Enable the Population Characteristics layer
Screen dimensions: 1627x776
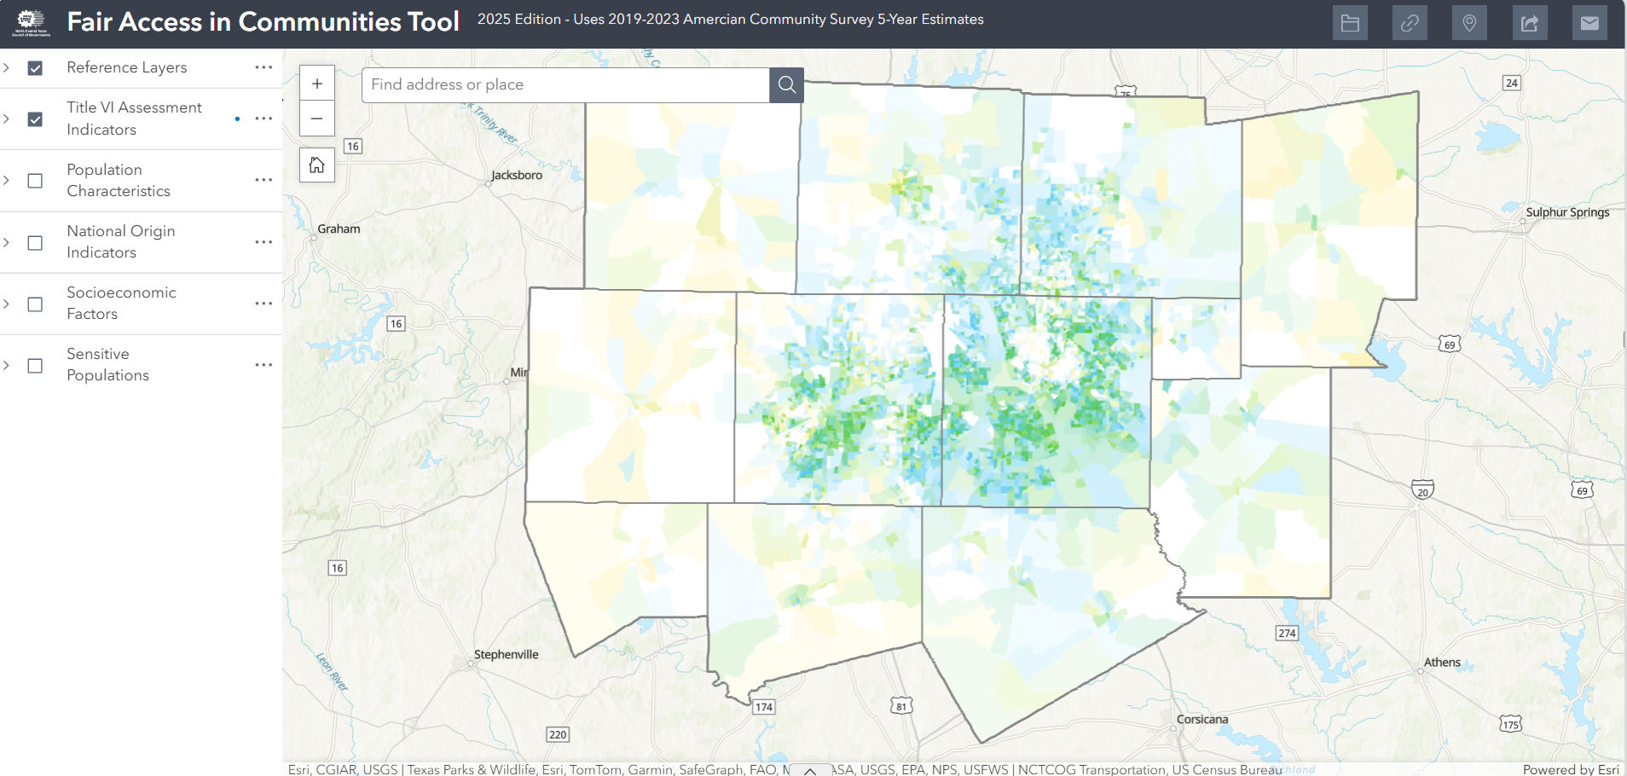[x=34, y=180]
